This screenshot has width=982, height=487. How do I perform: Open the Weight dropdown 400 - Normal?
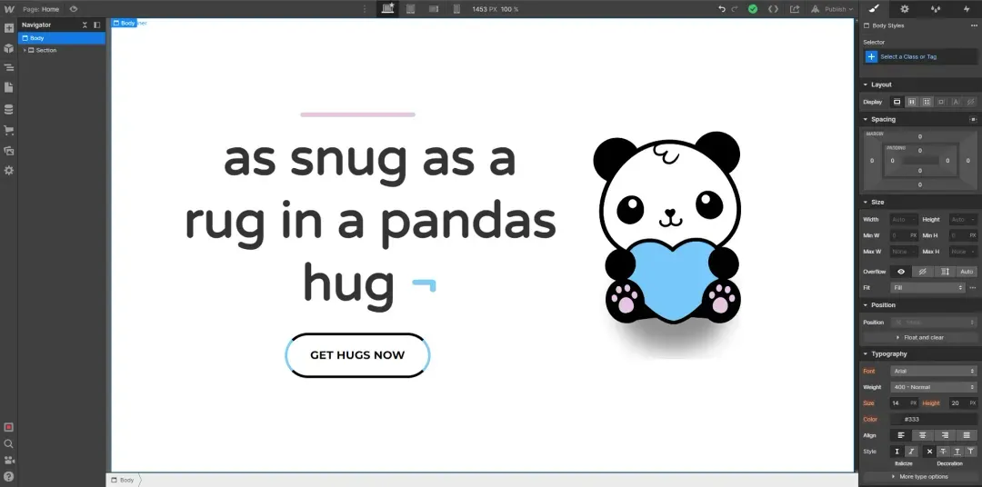934,387
